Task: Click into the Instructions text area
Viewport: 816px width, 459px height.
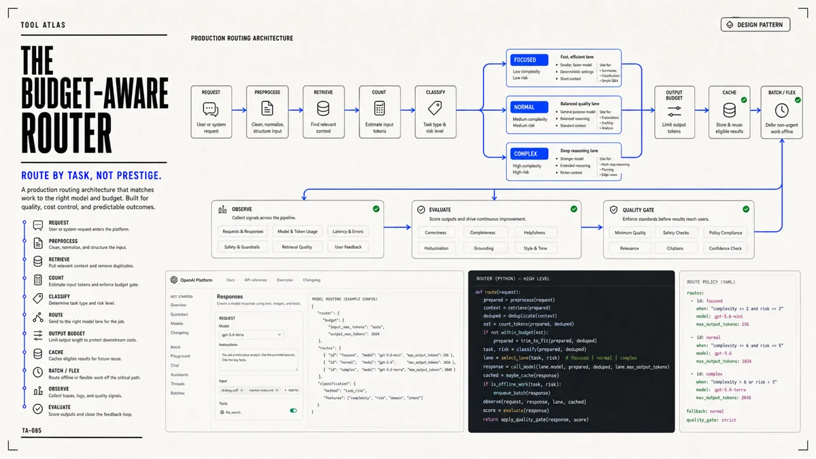Action: point(258,360)
